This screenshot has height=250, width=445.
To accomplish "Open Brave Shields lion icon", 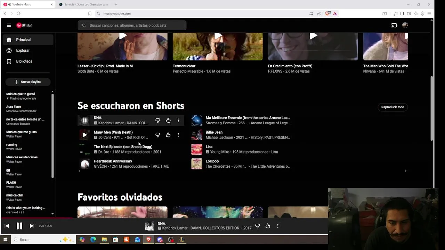I will [x=327, y=14].
